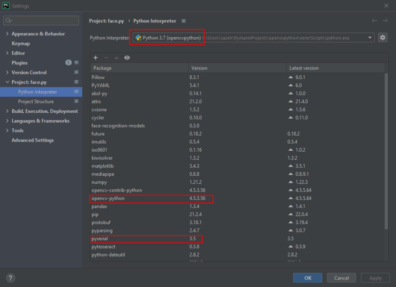396x287 pixels.
Task: Expand the Build, Execution, Deployment section
Action: (x=8, y=111)
